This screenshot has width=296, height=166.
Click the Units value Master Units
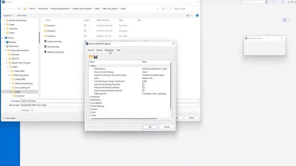click(147, 78)
